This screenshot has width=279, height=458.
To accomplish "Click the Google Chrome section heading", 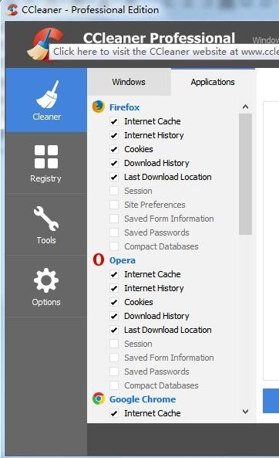I will click(143, 399).
